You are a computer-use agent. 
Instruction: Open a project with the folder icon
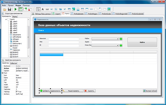point(5,10)
